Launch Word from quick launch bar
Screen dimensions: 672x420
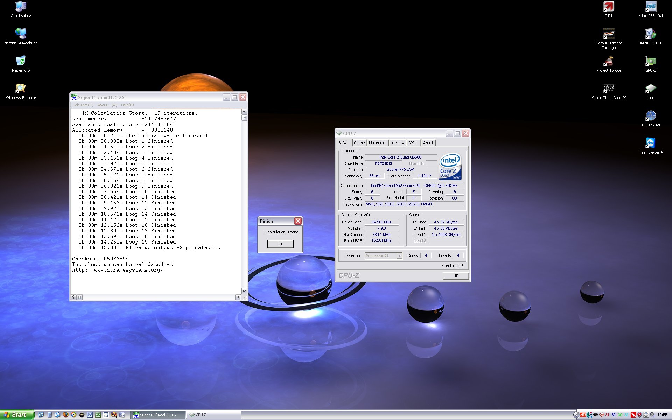click(x=90, y=415)
